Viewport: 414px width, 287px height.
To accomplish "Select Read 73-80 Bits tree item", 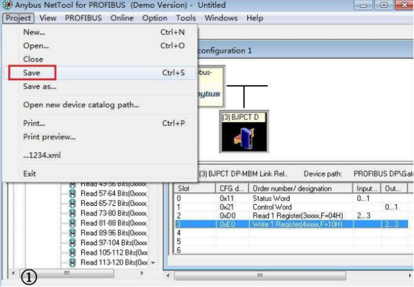I will click(x=114, y=213).
